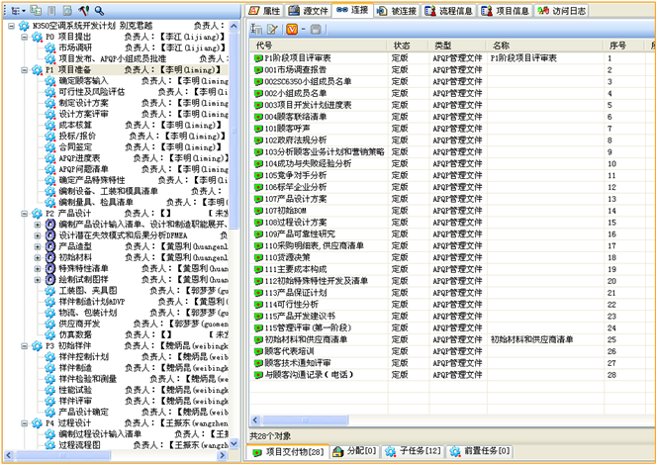Click the file icon of P1阶段项目评审表 row

coord(258,58)
